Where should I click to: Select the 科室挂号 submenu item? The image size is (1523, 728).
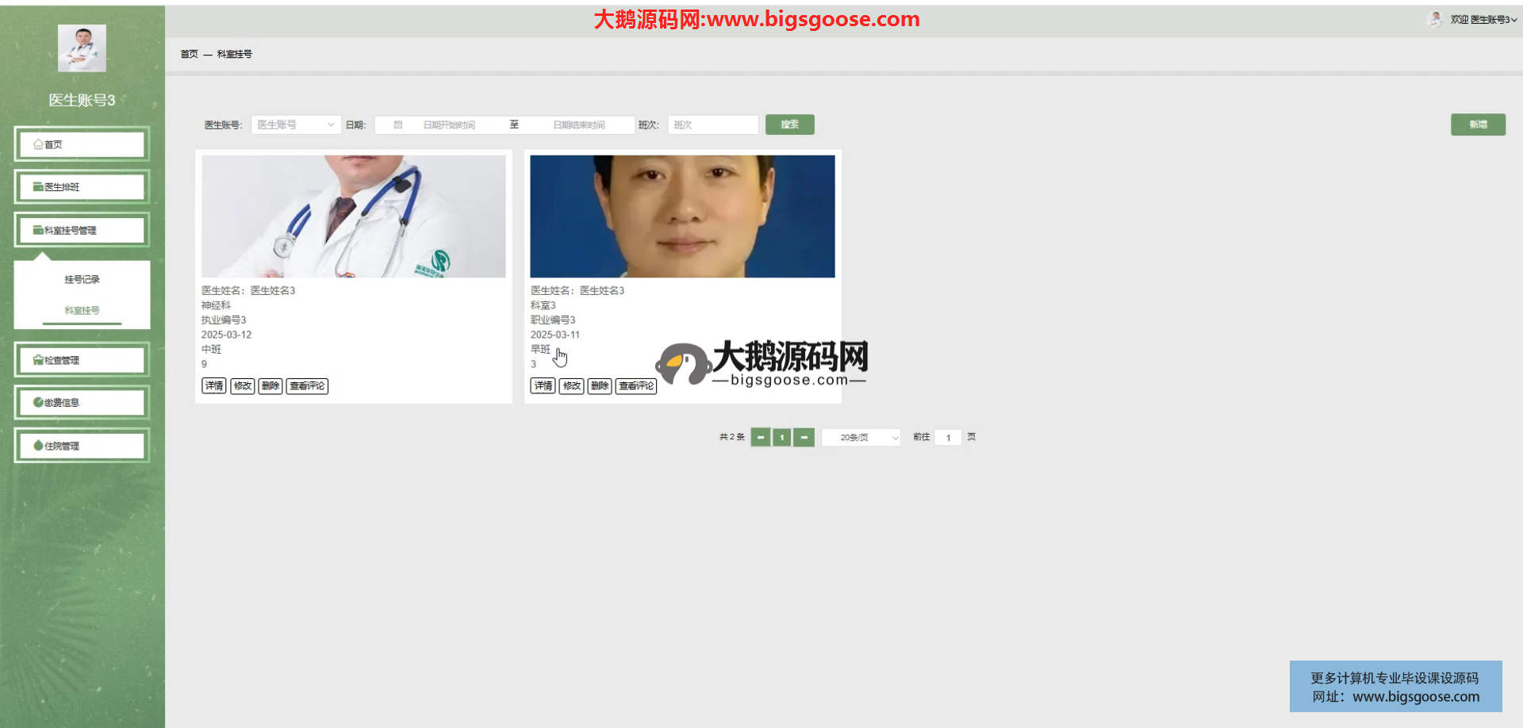(x=82, y=311)
